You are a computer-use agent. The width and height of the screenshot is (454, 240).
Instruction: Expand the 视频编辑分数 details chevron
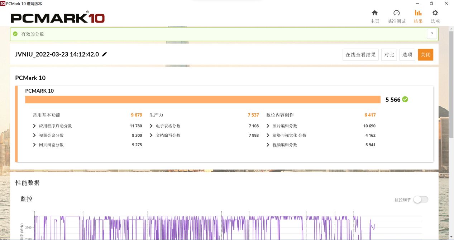pos(268,145)
